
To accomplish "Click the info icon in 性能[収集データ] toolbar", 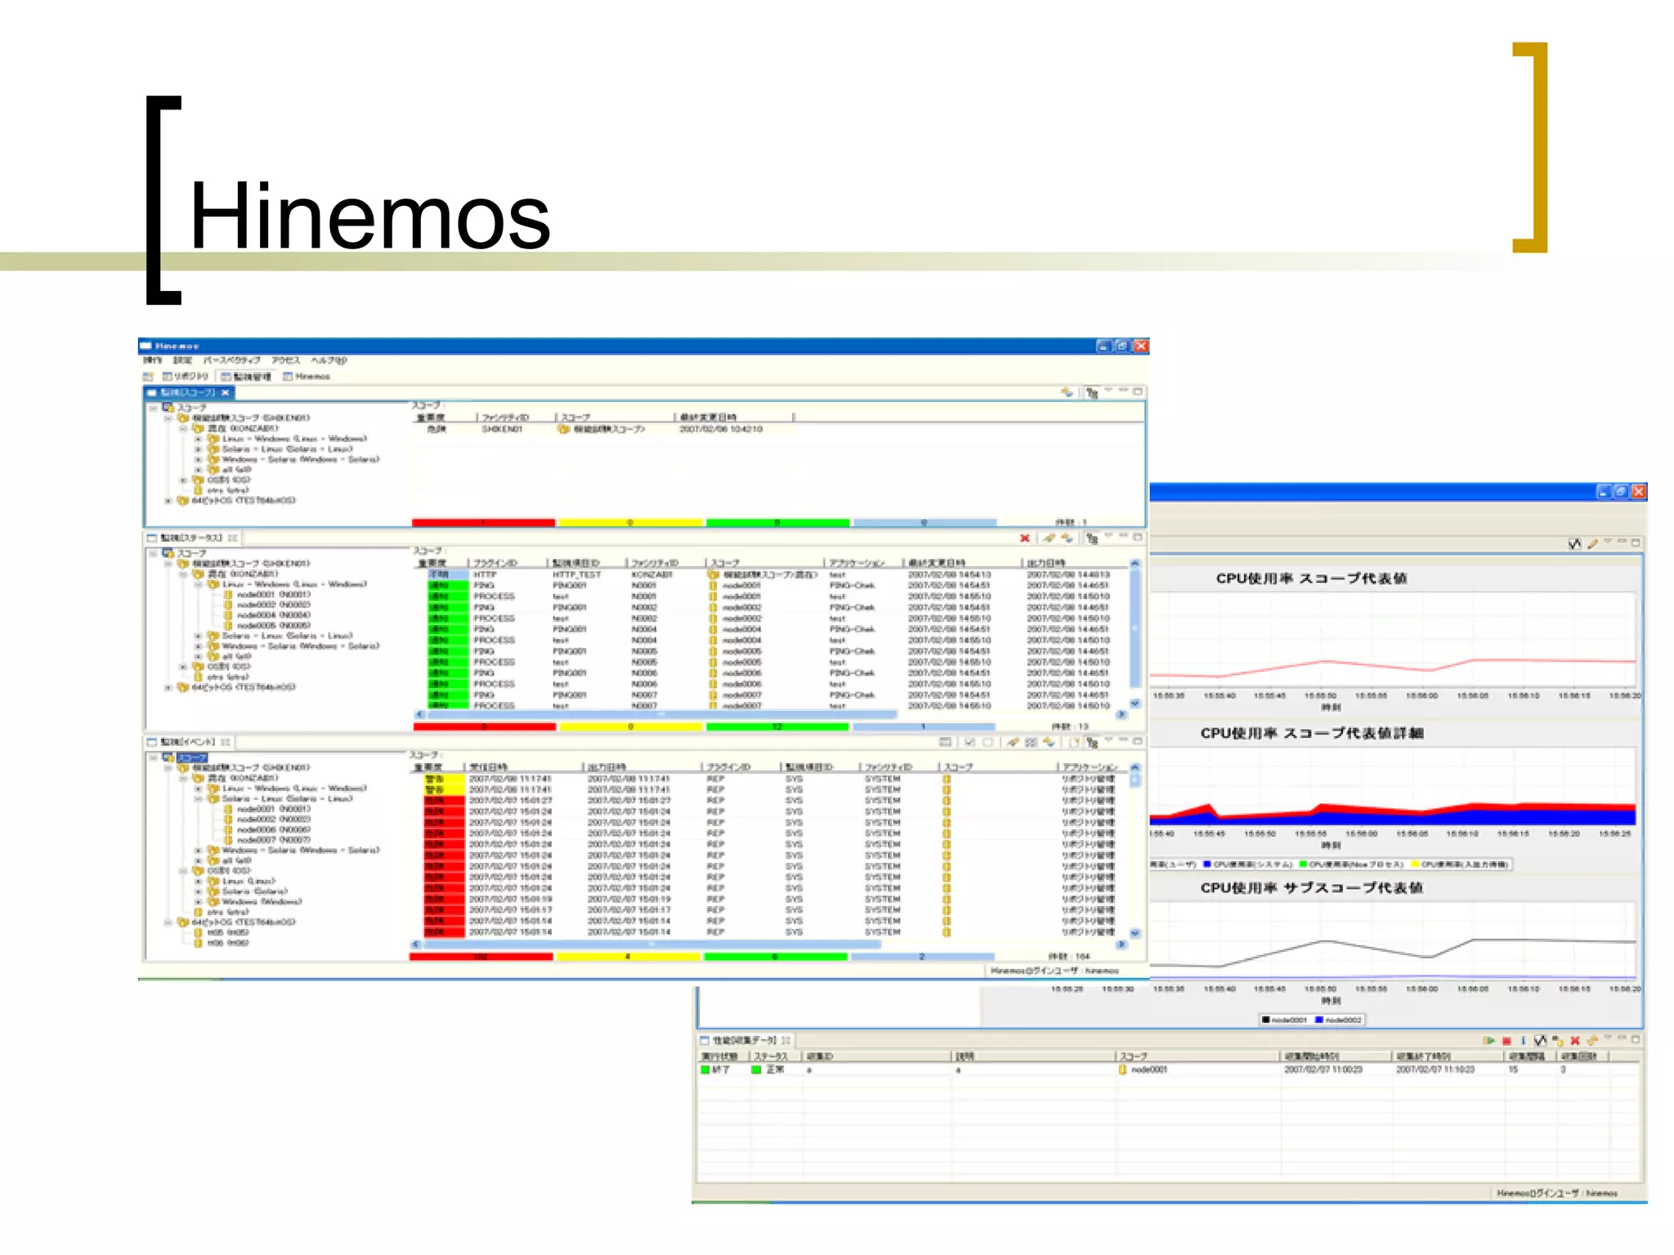I will (1523, 1040).
